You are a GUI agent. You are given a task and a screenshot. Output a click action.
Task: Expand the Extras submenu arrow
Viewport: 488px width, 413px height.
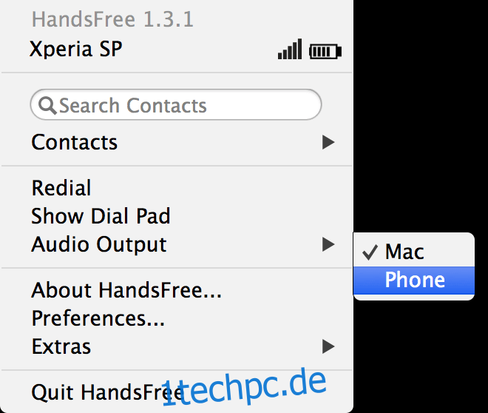coord(328,346)
